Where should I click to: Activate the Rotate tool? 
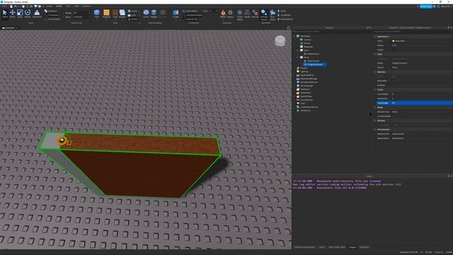(28, 13)
